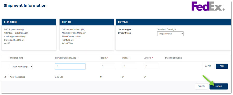Click the 4" height value in package row

101,77
